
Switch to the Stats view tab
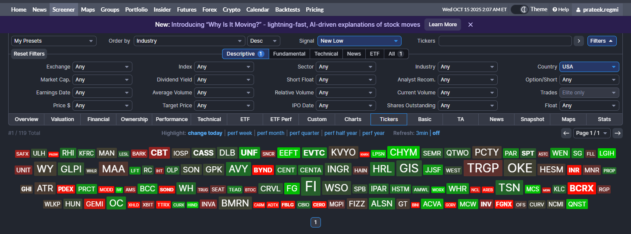coord(604,119)
